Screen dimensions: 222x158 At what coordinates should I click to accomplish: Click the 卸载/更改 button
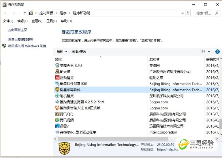tap(79, 52)
